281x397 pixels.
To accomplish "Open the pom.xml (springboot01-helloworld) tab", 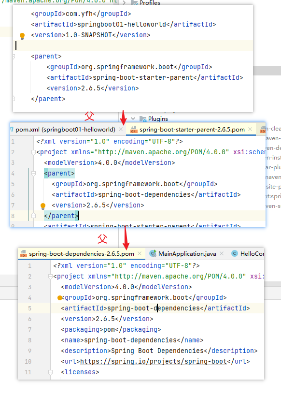I will pyautogui.click(x=65, y=130).
